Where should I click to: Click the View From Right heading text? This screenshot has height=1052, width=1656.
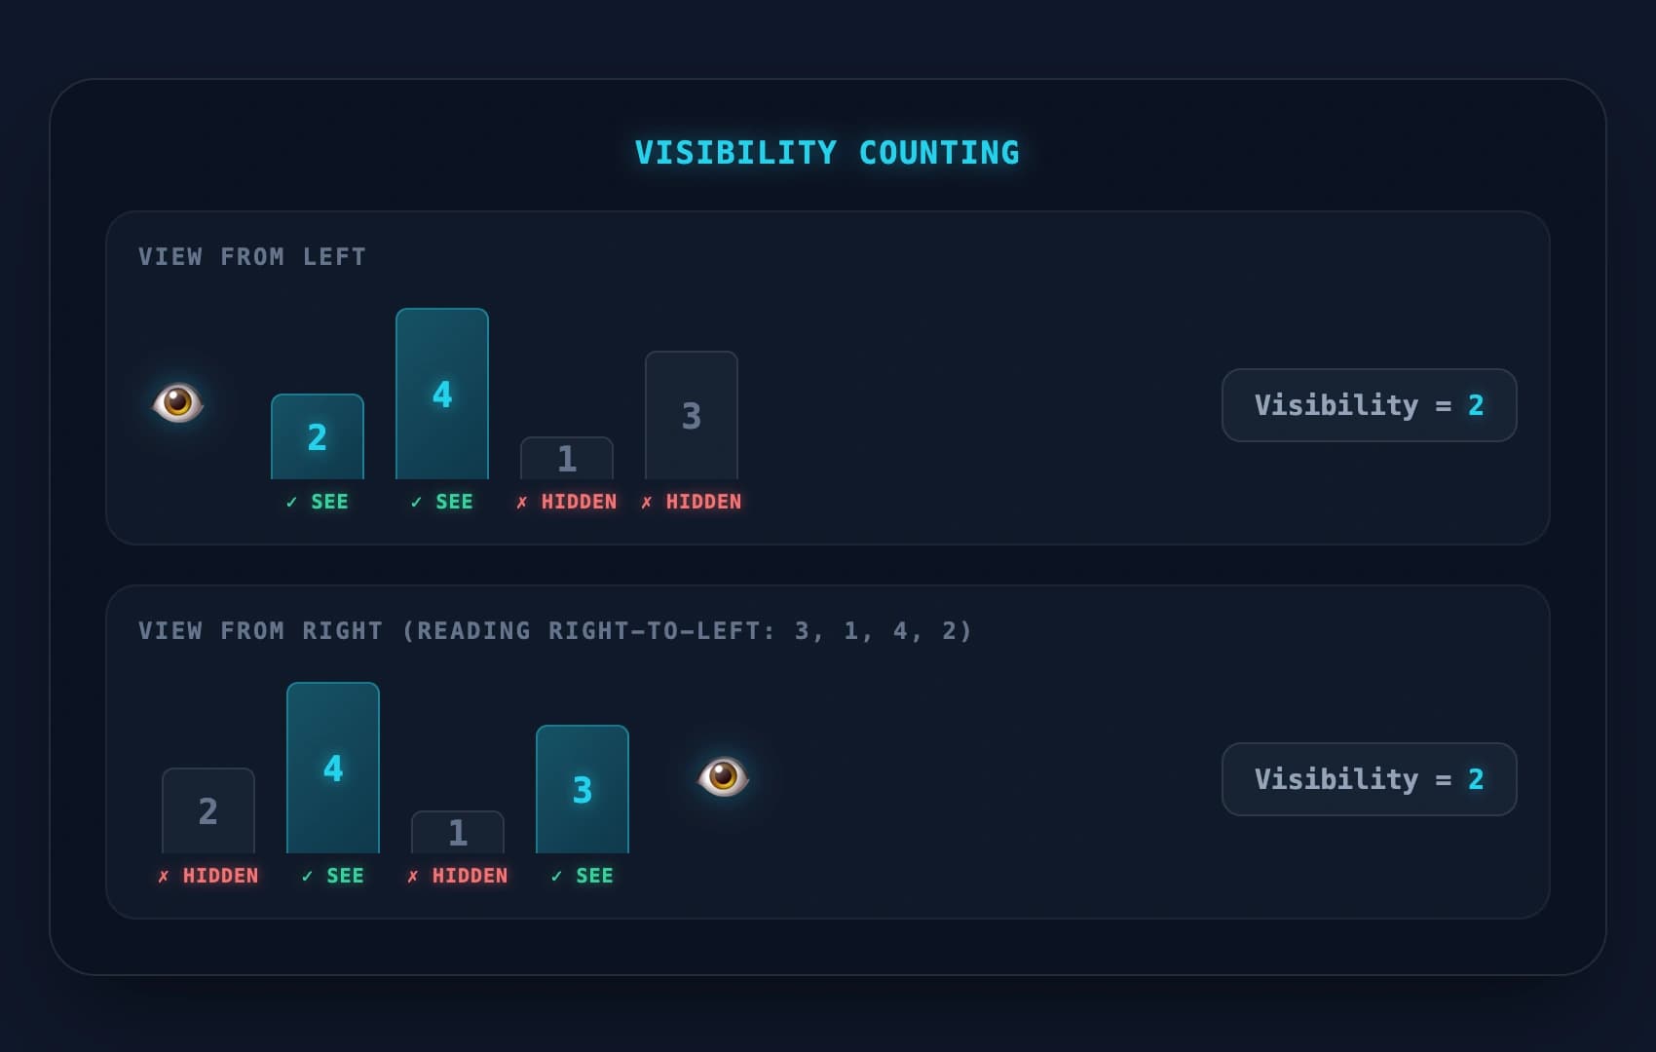(x=555, y=631)
